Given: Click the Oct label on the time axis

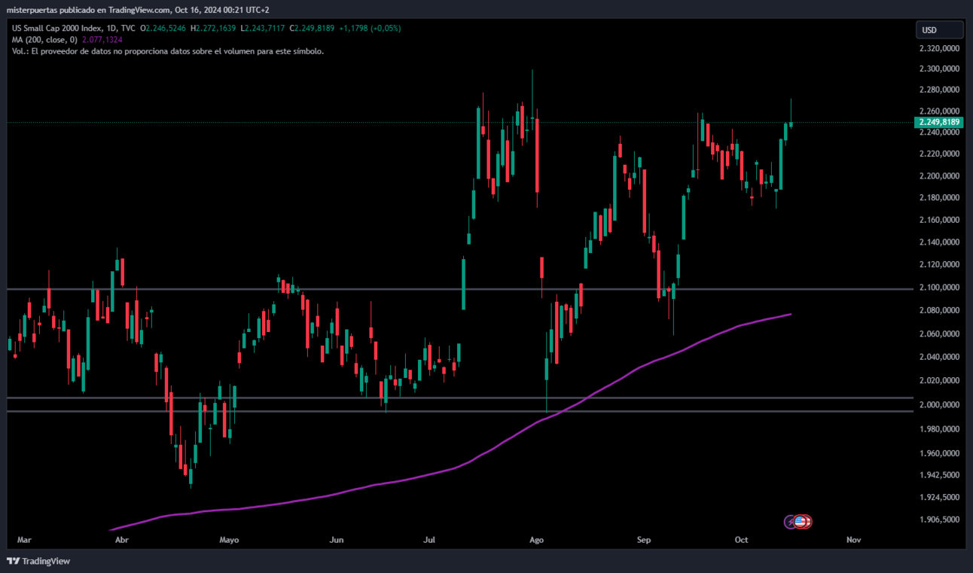Looking at the screenshot, I should click(742, 540).
